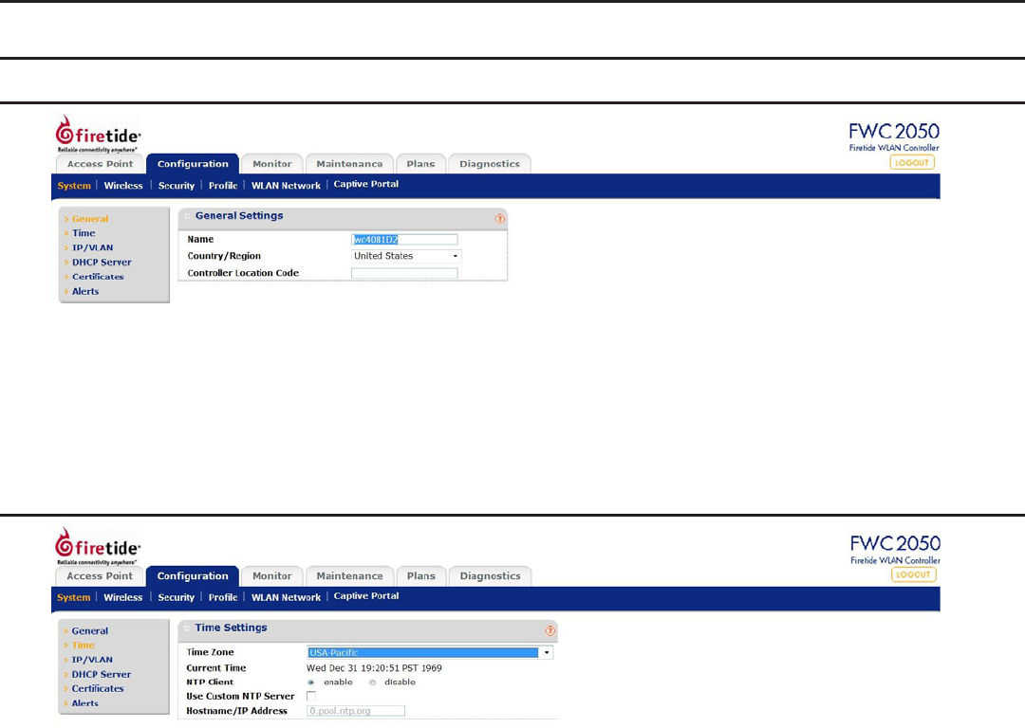
Task: Open Diagnostics tab in the General Settings screenshot
Action: (490, 164)
